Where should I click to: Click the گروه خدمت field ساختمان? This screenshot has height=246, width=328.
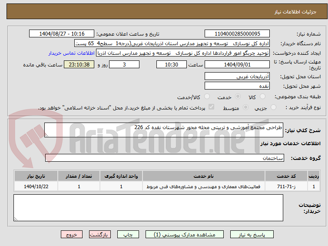click(164, 158)
